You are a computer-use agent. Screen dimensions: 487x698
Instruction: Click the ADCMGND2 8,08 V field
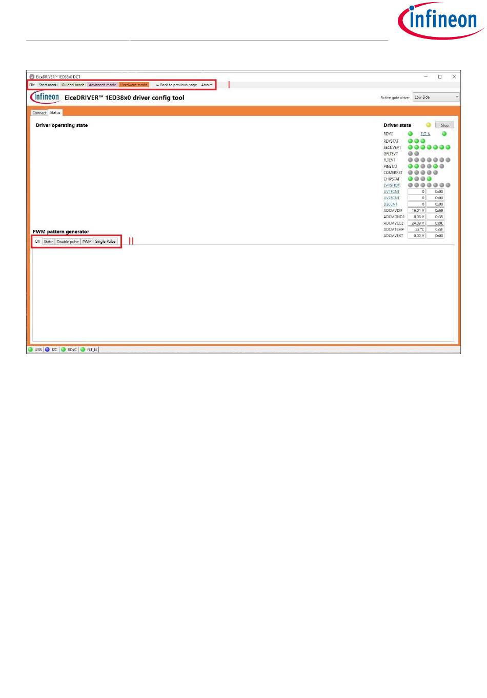pos(416,217)
